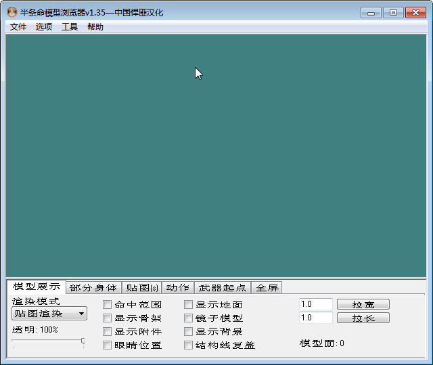Click the 透明 transparency slider handle
Viewport: 433px width, 365px height.
coord(83,341)
